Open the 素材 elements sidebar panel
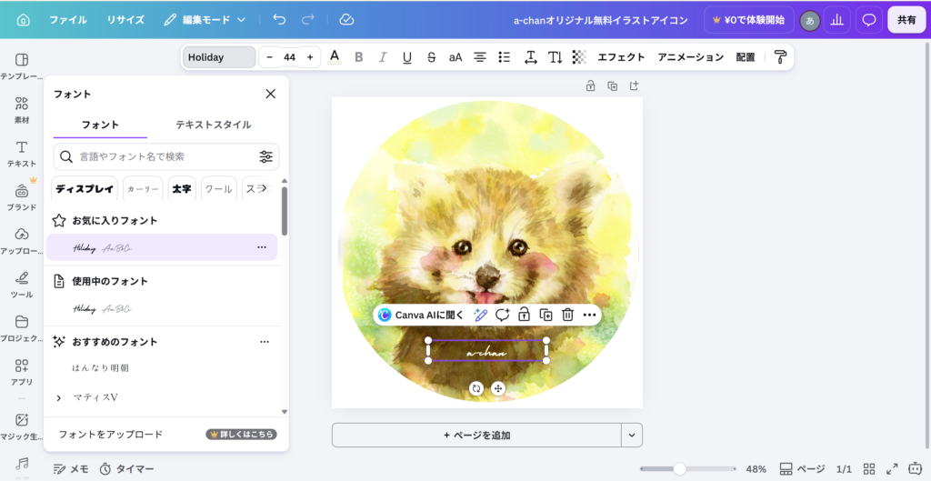 22,110
